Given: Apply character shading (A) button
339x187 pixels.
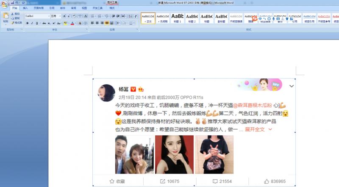Looking at the screenshot, I should pos(80,23).
